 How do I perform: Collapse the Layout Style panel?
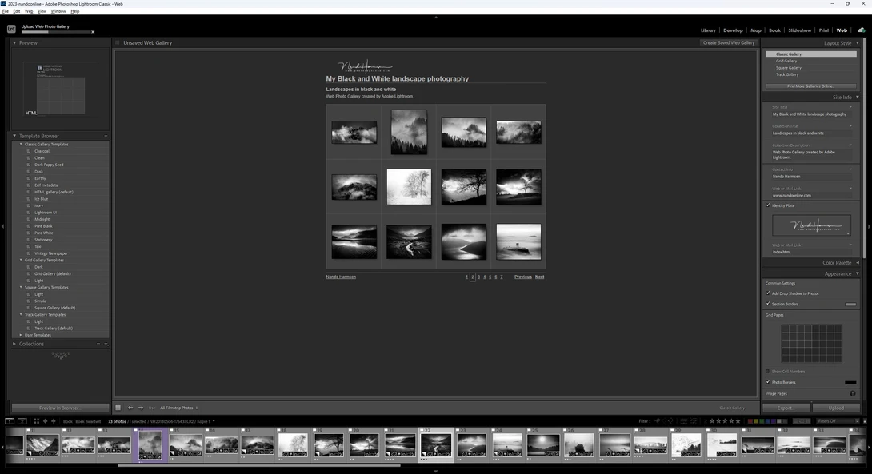click(x=857, y=43)
